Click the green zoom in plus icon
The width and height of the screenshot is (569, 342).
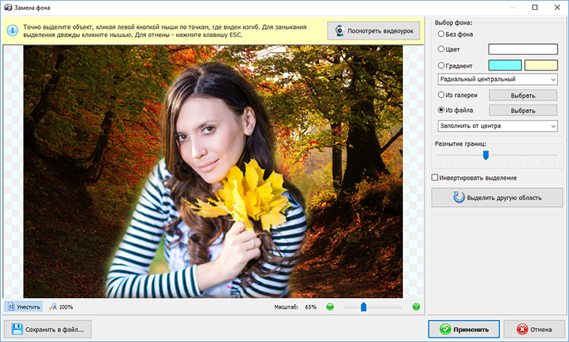[x=417, y=307]
